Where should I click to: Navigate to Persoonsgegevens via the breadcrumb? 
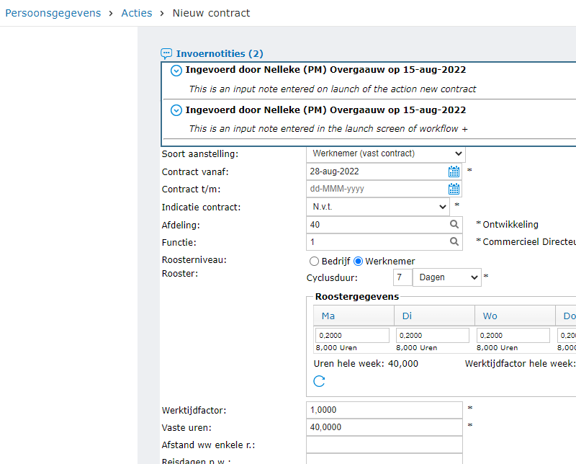pyautogui.click(x=53, y=12)
